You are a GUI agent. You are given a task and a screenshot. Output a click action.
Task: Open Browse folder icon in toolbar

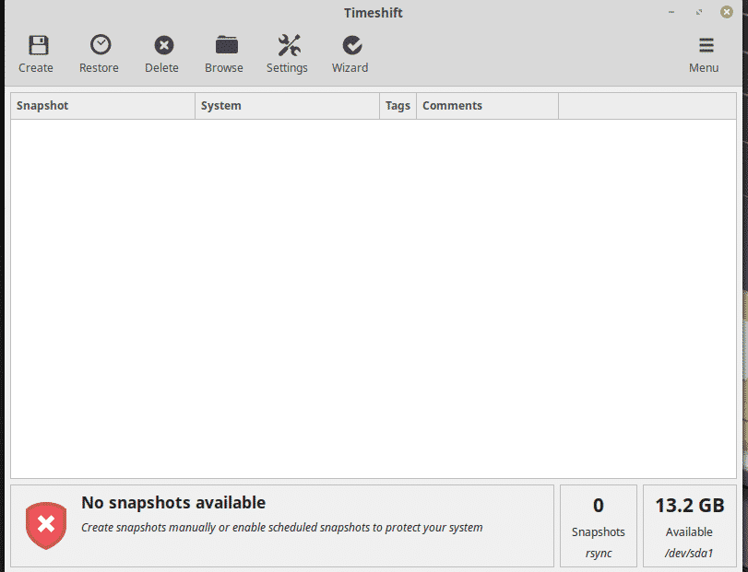pos(225,45)
